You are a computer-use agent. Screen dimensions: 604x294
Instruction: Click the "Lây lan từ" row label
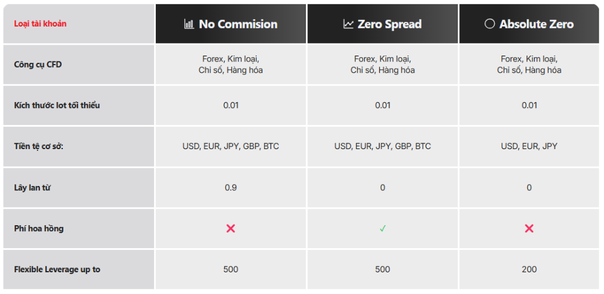point(32,188)
